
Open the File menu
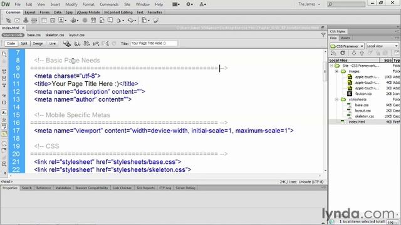pyautogui.click(x=18, y=4)
